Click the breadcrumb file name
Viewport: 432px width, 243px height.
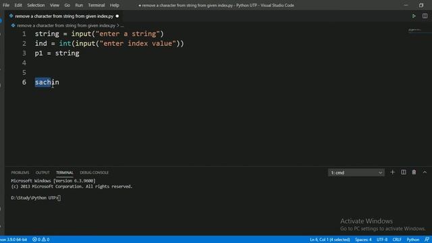point(66,26)
